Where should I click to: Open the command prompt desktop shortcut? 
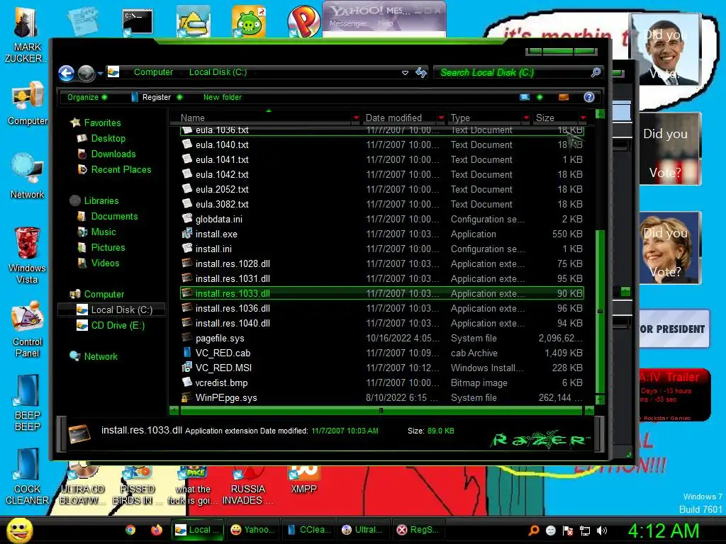coord(137,23)
